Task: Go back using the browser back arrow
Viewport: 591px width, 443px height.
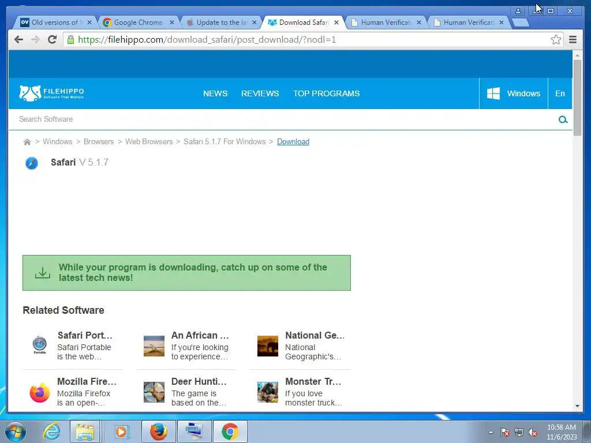Action: (x=18, y=40)
